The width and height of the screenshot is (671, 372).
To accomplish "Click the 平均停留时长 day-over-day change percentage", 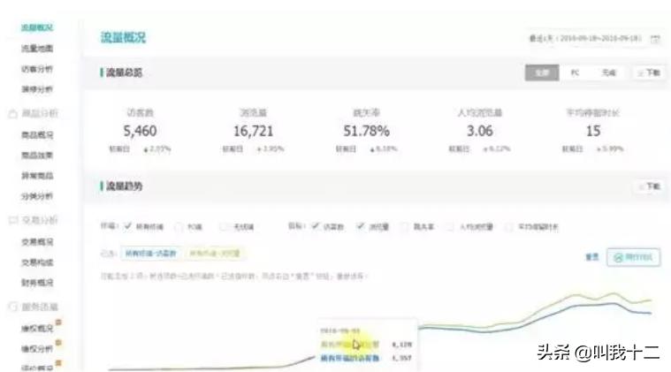I will click(x=611, y=149).
